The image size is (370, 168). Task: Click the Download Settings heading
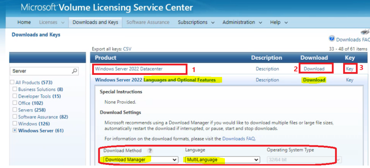[120, 112]
